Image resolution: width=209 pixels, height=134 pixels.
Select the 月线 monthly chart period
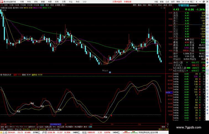click(x=52, y=5)
